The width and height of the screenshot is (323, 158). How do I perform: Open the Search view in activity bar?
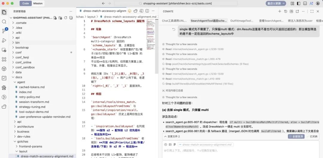4,22
